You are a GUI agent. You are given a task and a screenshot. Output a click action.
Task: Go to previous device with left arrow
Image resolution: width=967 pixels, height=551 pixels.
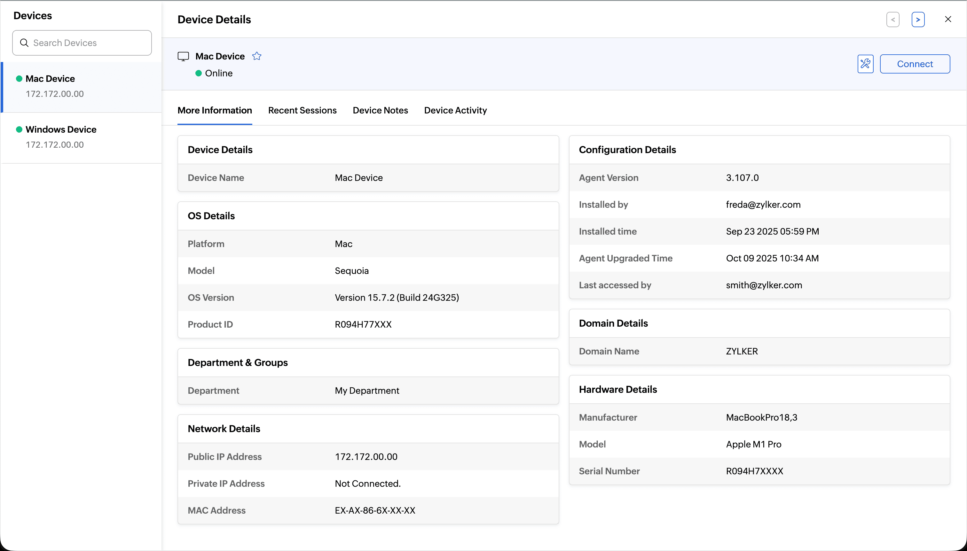click(892, 20)
